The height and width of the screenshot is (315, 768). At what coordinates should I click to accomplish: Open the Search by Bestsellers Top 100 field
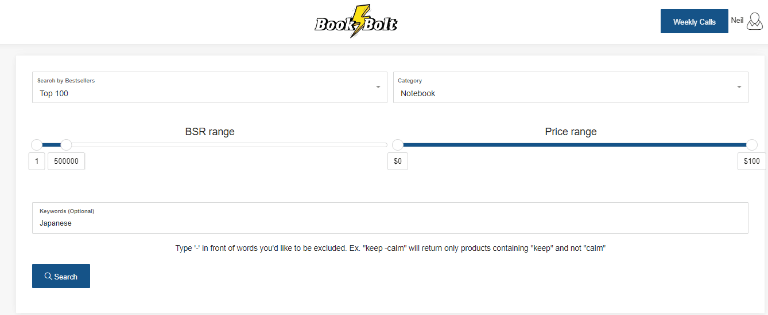[210, 87]
